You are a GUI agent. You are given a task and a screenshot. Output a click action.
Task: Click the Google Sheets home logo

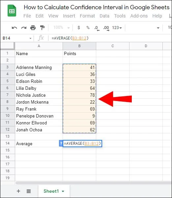coord(12,11)
